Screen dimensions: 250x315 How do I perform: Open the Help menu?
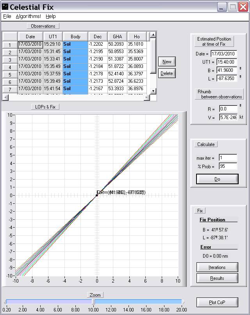point(51,16)
